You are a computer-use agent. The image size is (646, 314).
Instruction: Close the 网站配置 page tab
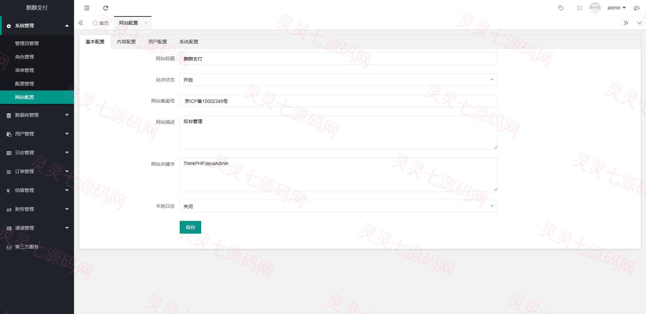146,23
